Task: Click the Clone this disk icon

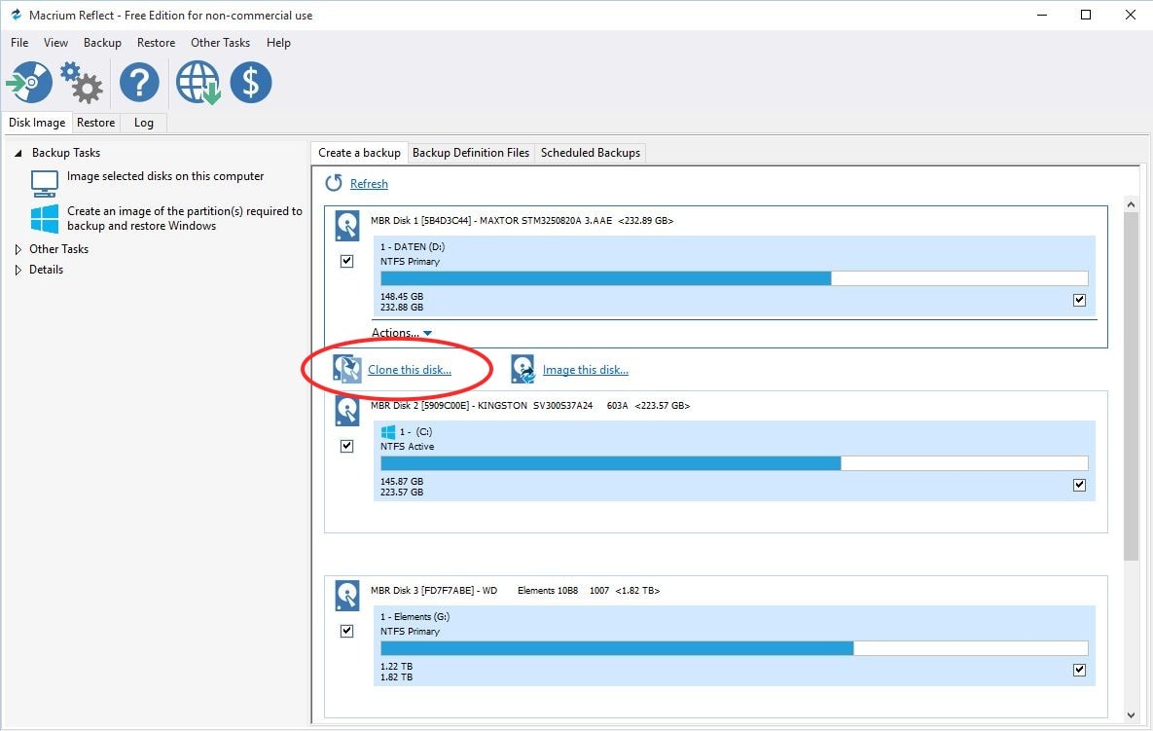Action: (x=347, y=369)
